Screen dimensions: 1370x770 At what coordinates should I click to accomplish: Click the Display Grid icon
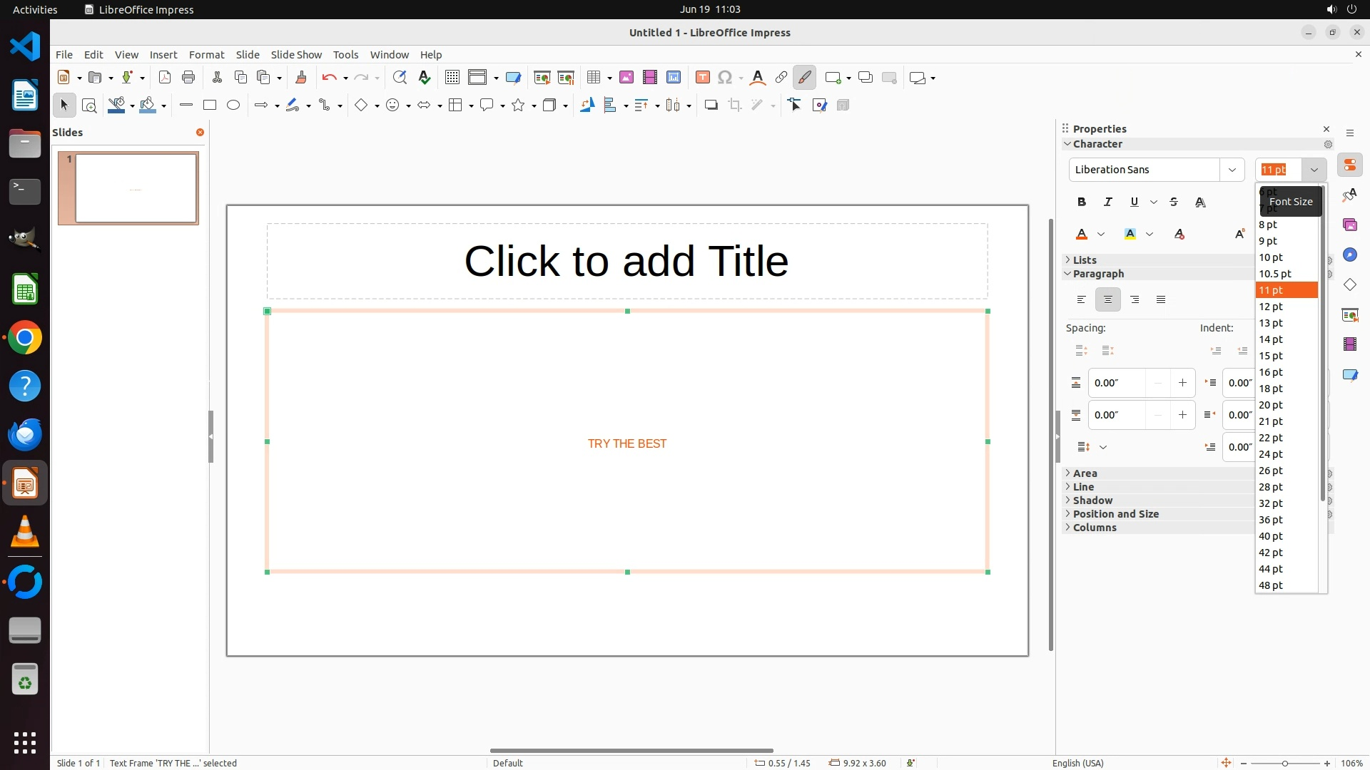pos(452,78)
